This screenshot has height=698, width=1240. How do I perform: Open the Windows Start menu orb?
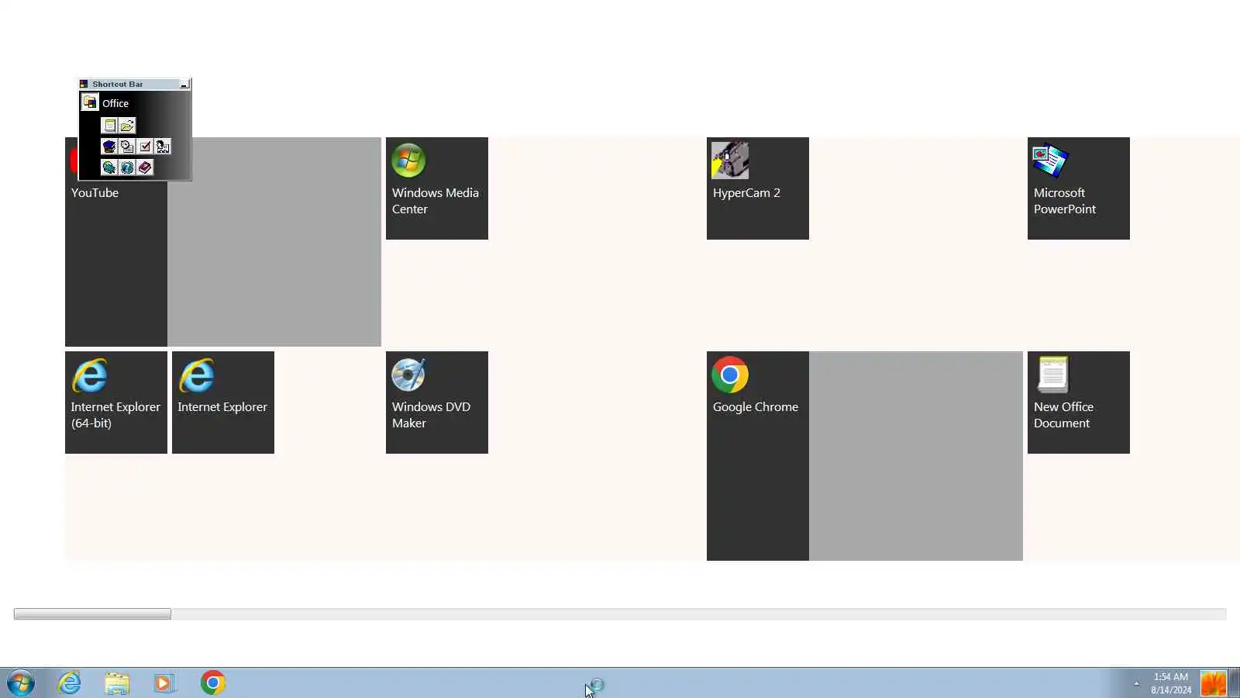pyautogui.click(x=21, y=683)
